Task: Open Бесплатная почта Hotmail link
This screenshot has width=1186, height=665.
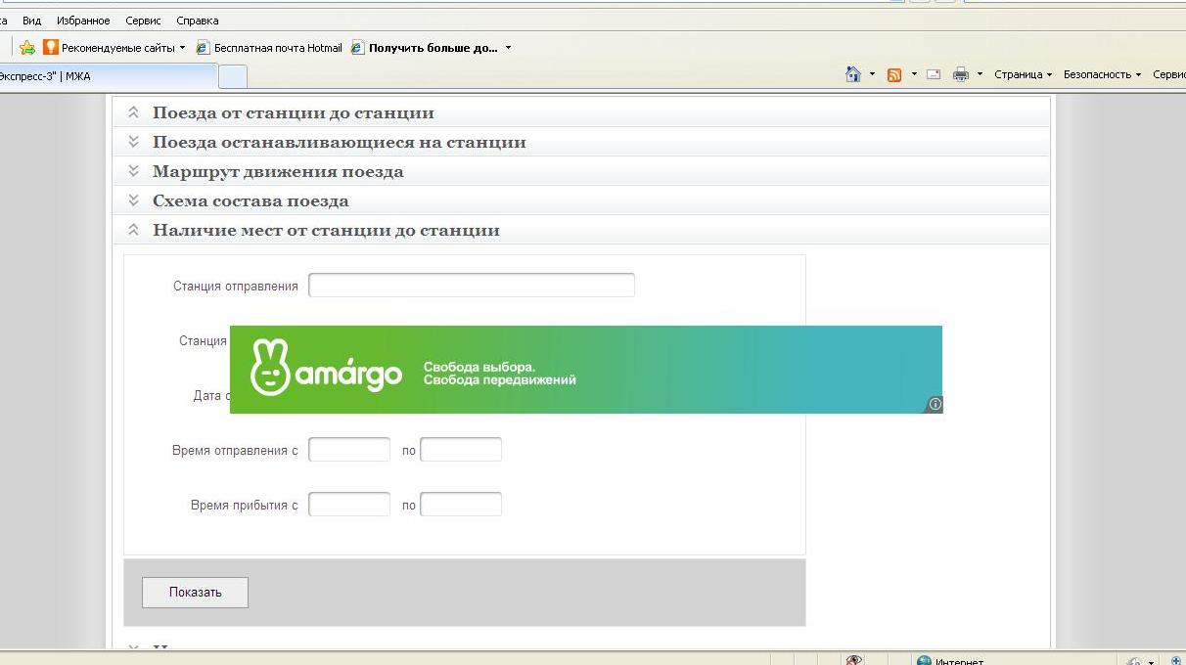Action: 269,48
